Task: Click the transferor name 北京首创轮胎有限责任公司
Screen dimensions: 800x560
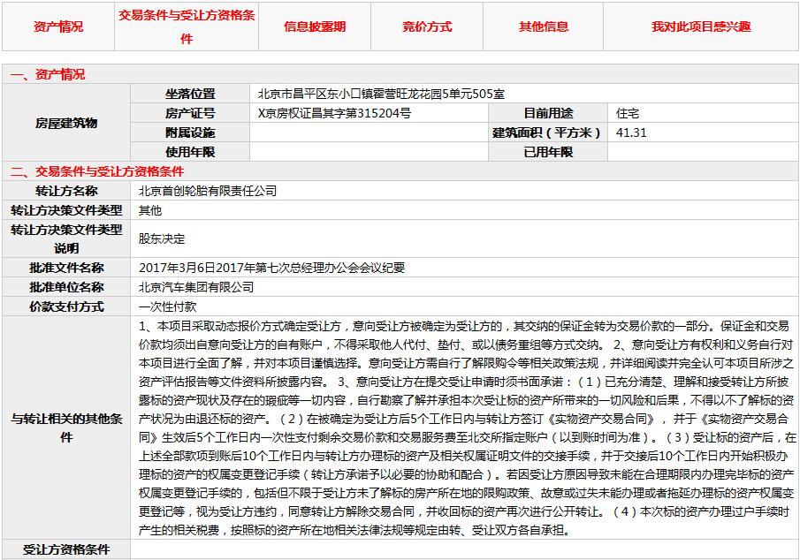Action: (208, 191)
